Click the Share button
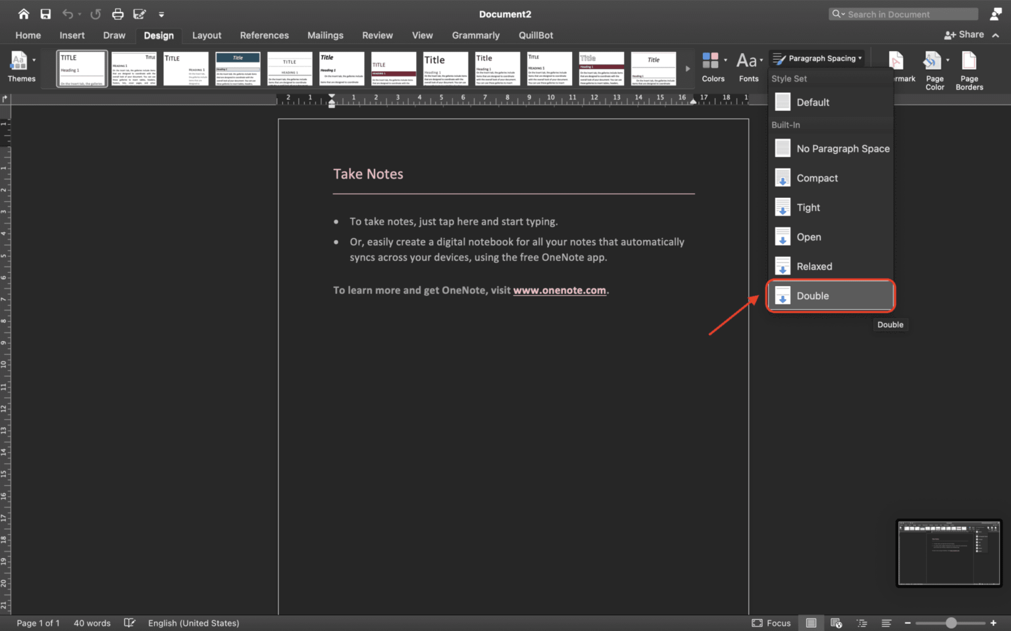The image size is (1011, 631). pos(964,34)
